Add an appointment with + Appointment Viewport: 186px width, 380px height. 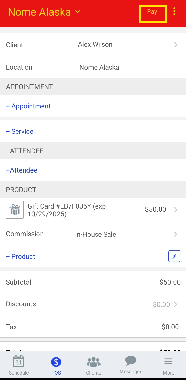click(28, 106)
